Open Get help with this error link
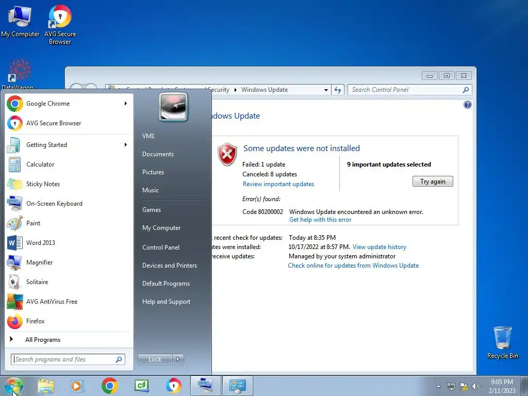The height and width of the screenshot is (396, 528). click(x=320, y=220)
